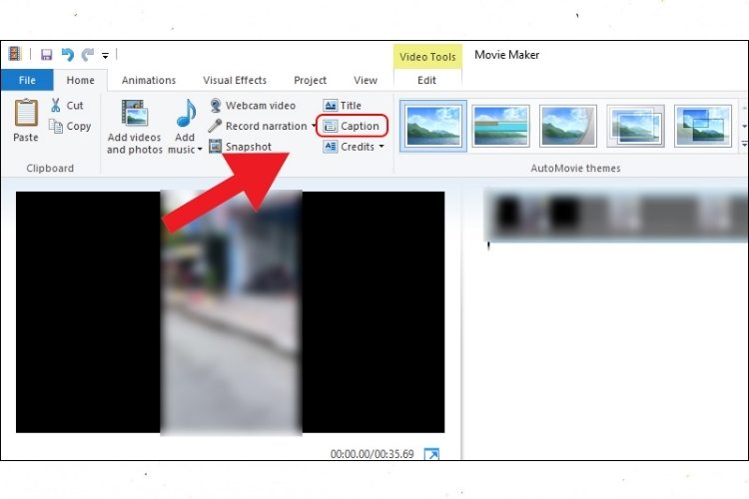Open the Visual Effects tab

tap(235, 80)
